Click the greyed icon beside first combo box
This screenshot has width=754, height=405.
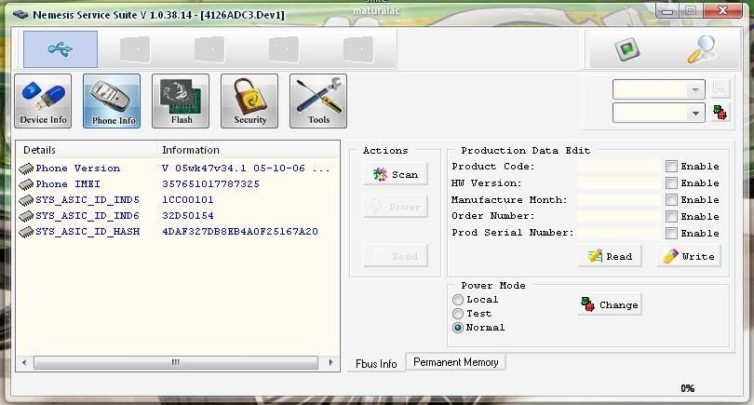(720, 89)
